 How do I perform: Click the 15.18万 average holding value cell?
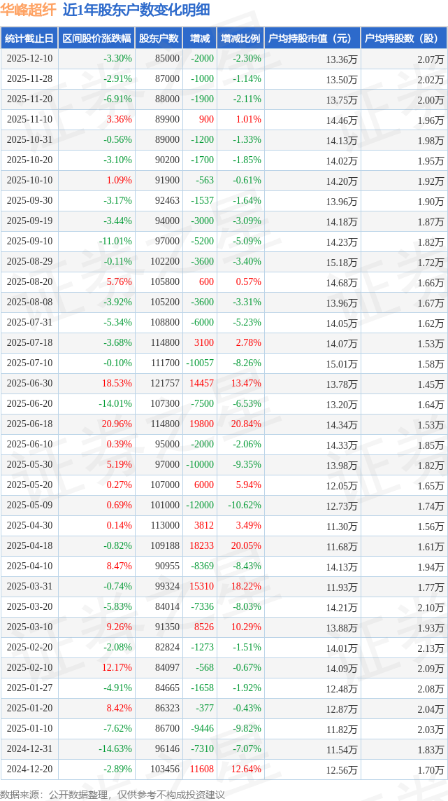(342, 262)
